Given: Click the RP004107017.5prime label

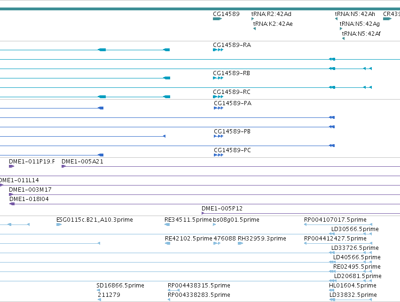Looking at the screenshot, I should click(335, 220).
